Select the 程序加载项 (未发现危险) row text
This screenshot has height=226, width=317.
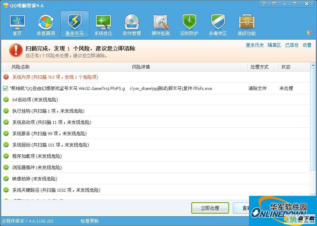(37, 156)
